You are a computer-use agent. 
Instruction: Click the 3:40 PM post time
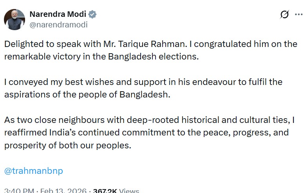[19, 191]
